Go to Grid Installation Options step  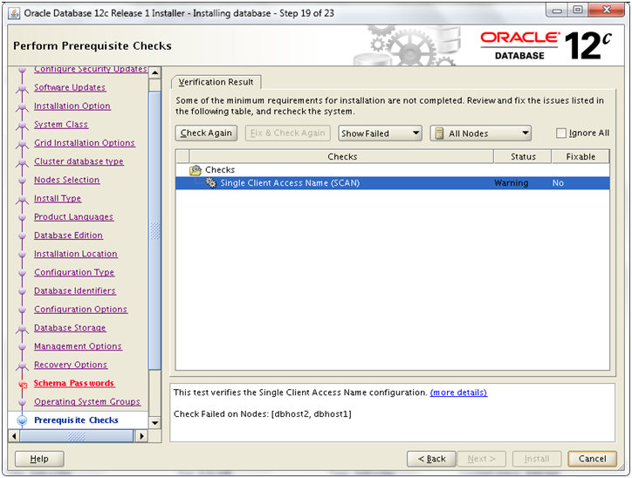pos(85,143)
